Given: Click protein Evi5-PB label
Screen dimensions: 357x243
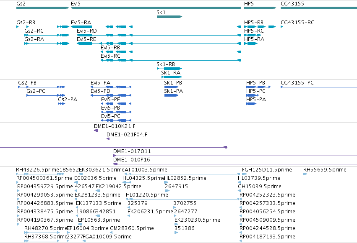Looking at the screenshot, I should pyautogui.click(x=110, y=108).
